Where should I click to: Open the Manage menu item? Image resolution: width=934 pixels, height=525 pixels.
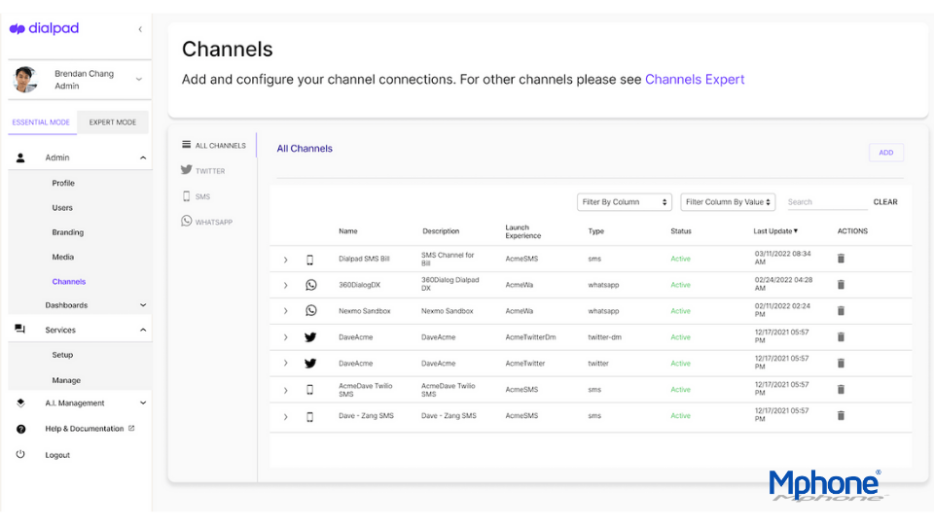[66, 380]
